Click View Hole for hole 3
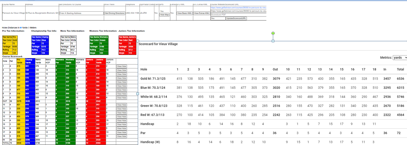This screenshot has width=407, height=145. 122,74
